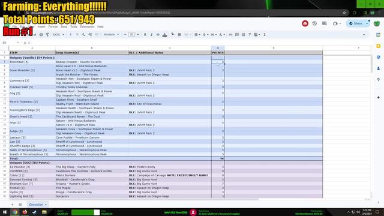Select the 'Pete's Burners' drop source cell
This screenshot has width=384, height=216.
click(92, 175)
